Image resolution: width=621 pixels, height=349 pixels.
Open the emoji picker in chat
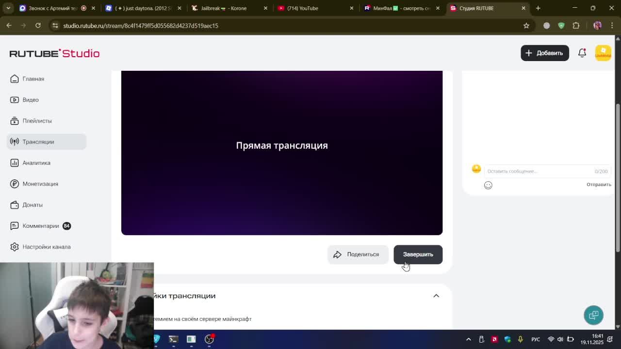[x=488, y=185]
